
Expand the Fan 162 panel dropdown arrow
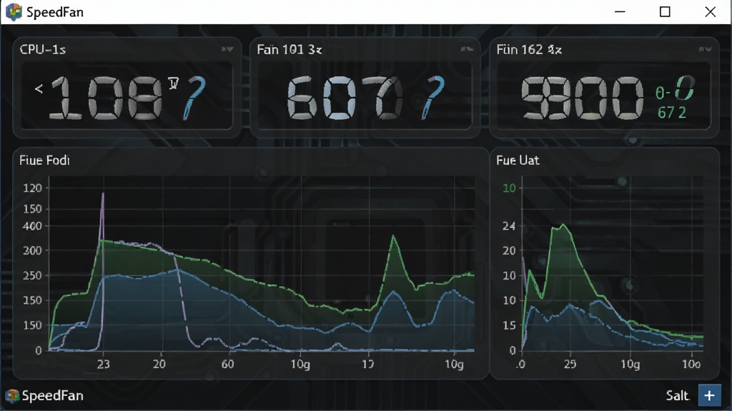[705, 49]
